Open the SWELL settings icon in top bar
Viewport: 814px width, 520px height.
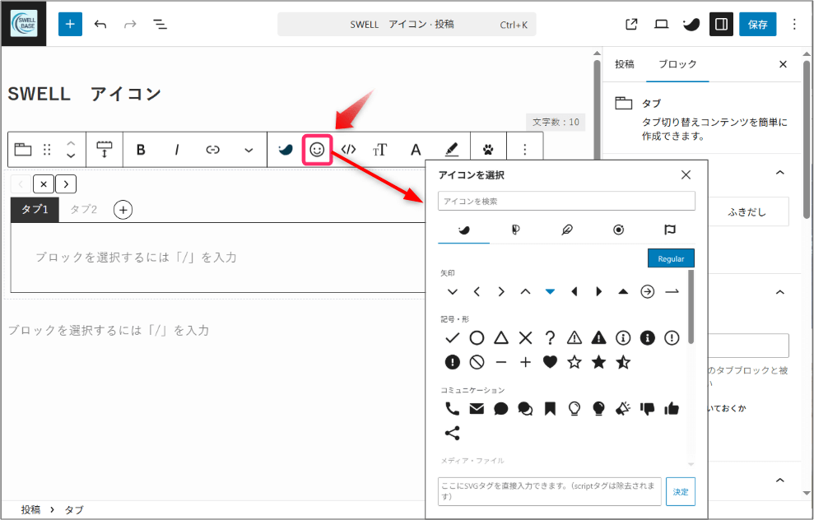coord(691,24)
